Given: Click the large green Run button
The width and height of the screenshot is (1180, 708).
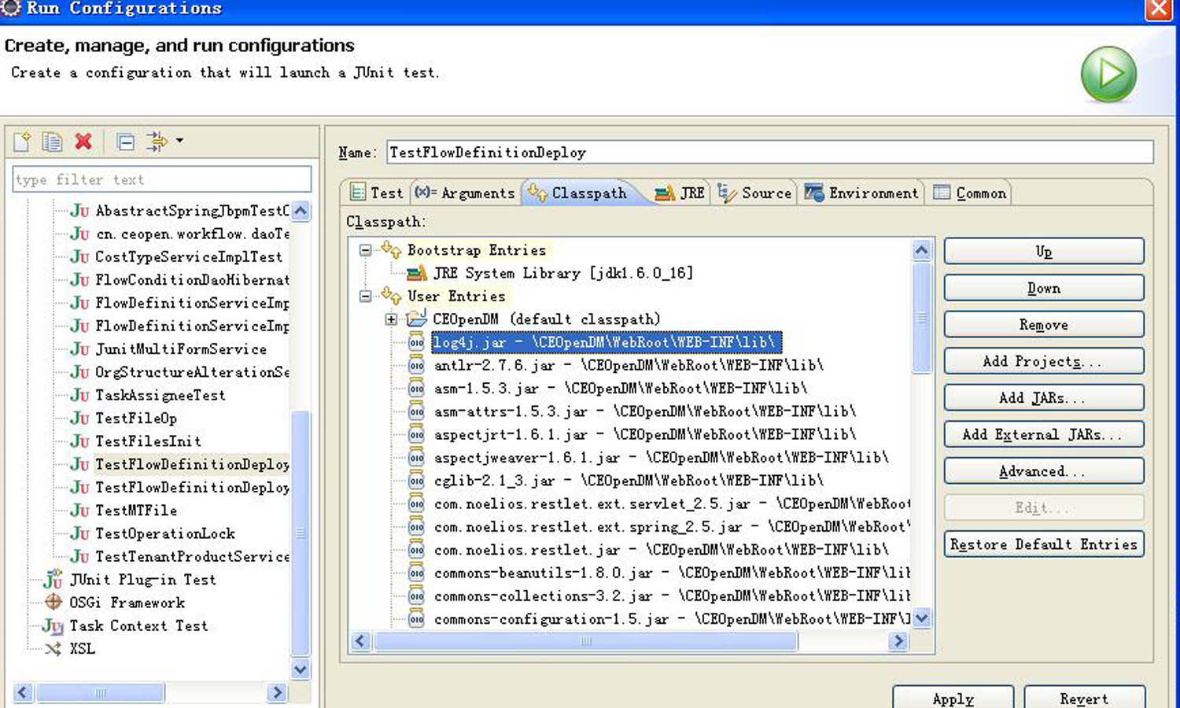Looking at the screenshot, I should coord(1108,73).
